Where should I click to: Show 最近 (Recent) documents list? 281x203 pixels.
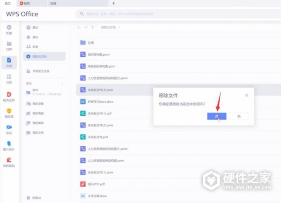32,28
